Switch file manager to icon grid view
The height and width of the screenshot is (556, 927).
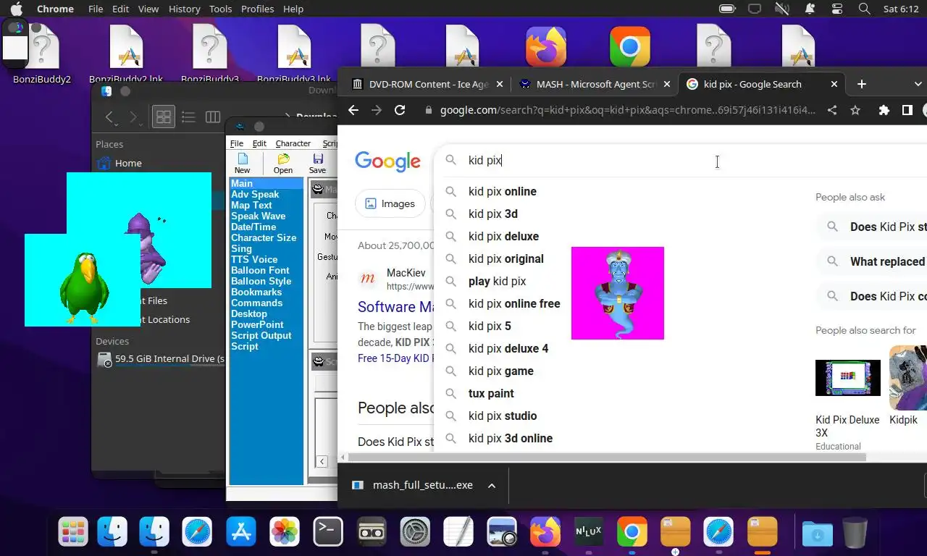164,117
